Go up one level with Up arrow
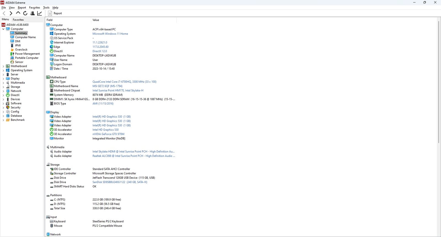 tap(18, 13)
